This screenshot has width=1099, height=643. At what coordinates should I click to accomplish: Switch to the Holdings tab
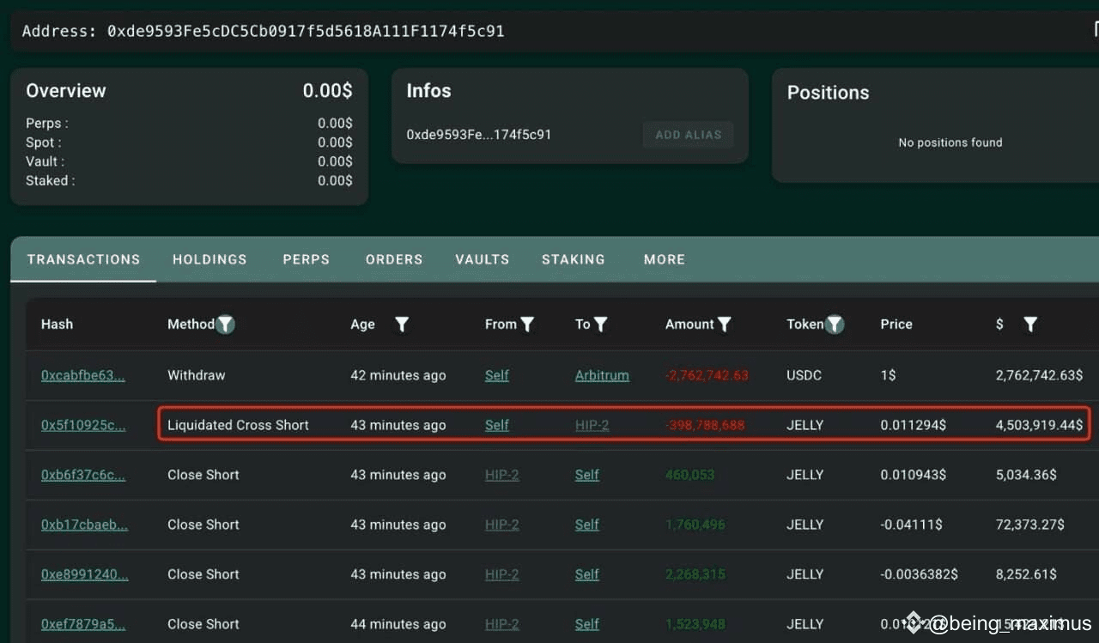[x=209, y=259]
